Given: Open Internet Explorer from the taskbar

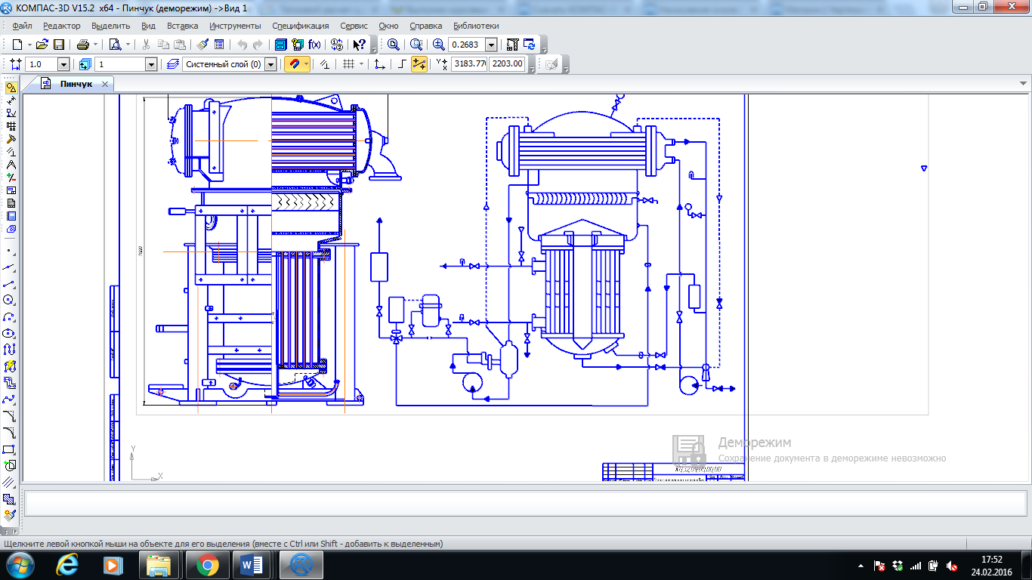Looking at the screenshot, I should coord(68,565).
